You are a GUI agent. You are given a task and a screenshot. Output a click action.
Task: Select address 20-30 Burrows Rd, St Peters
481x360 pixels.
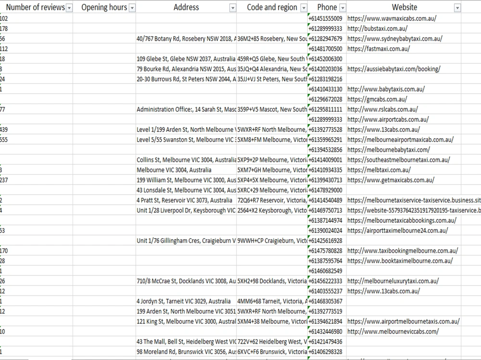coord(186,79)
